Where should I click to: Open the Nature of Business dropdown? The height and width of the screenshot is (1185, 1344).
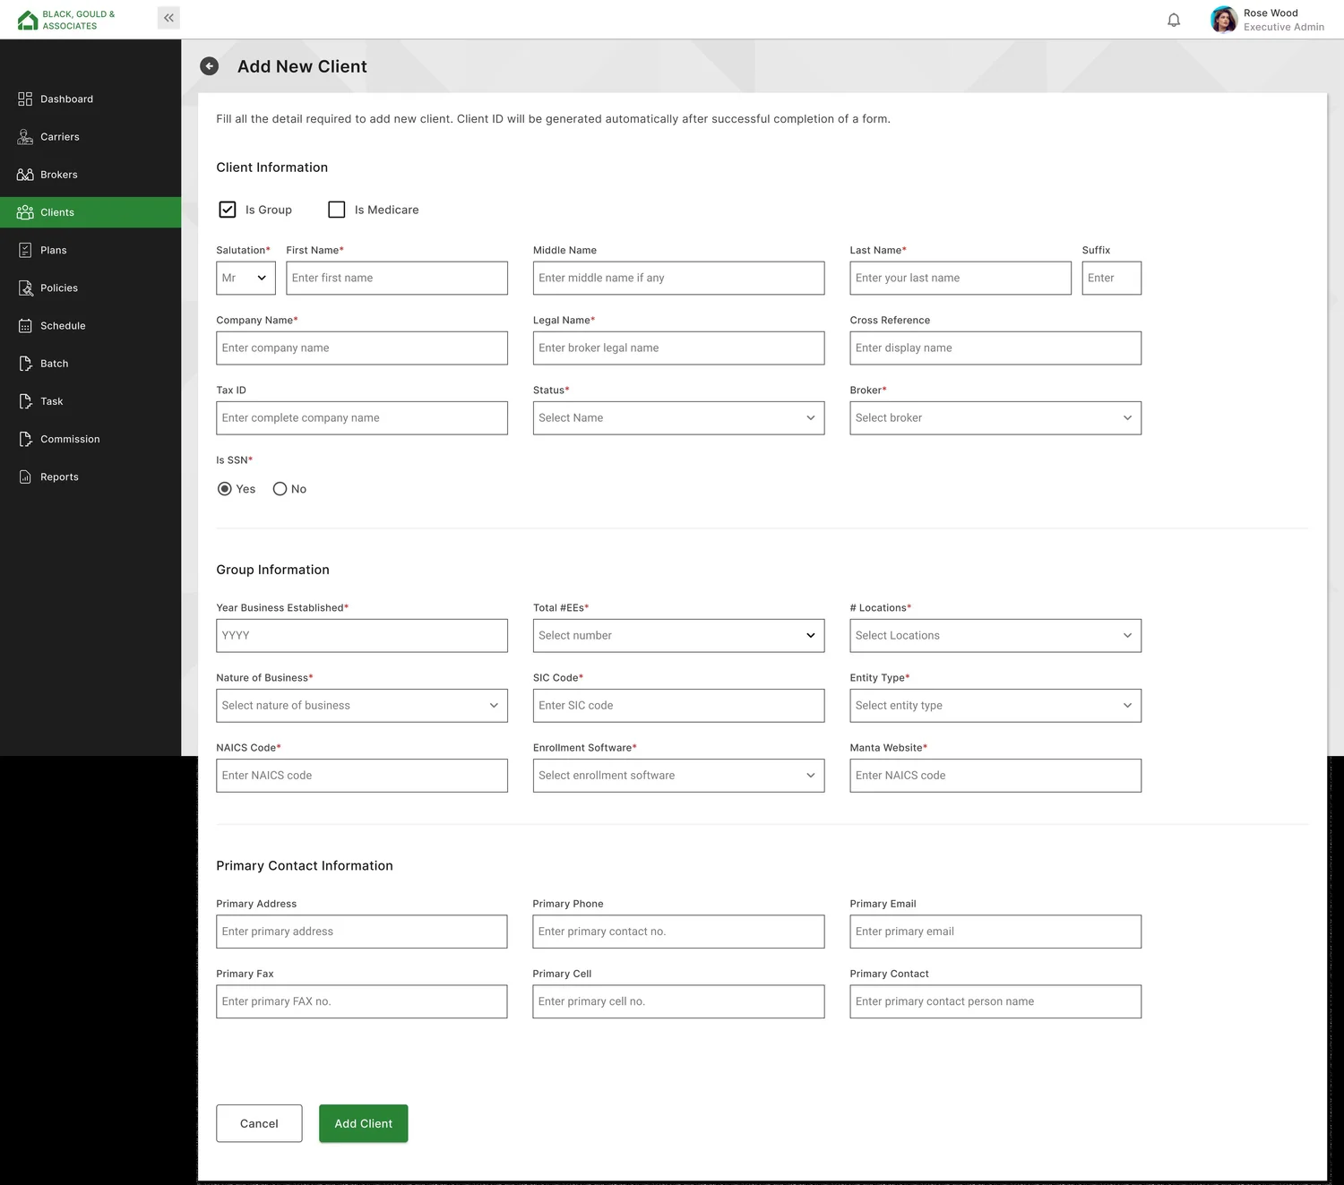coord(362,706)
